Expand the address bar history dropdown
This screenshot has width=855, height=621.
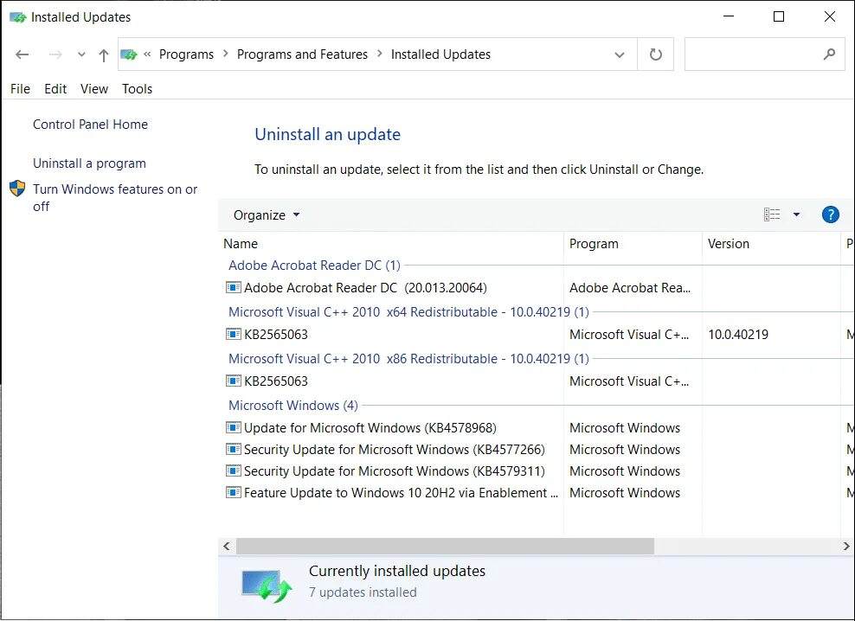point(620,54)
